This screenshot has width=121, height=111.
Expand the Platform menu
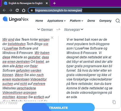point(76,21)
